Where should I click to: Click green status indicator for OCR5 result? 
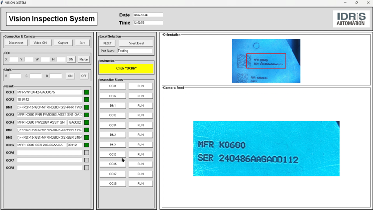[x=87, y=145]
